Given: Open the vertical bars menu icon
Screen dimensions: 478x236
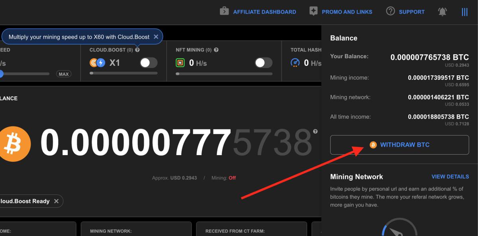Looking at the screenshot, I should pos(464,12).
